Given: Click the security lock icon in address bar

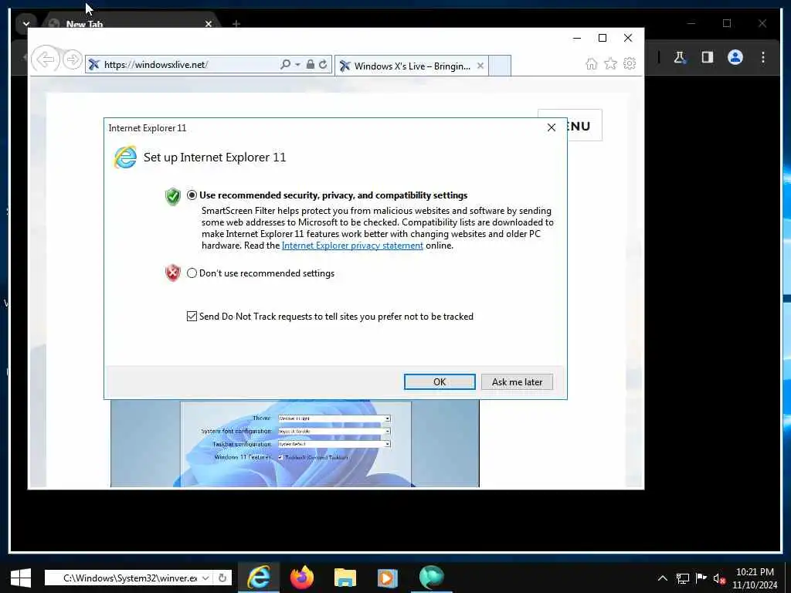Looking at the screenshot, I should [311, 64].
